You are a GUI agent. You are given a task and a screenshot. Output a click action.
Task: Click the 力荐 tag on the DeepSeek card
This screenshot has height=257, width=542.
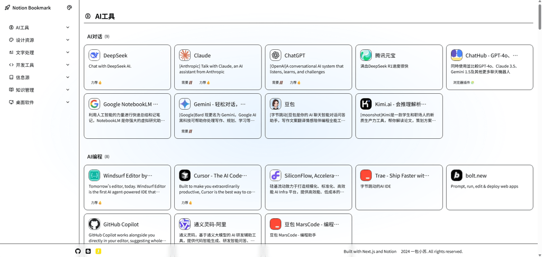pyautogui.click(x=96, y=83)
